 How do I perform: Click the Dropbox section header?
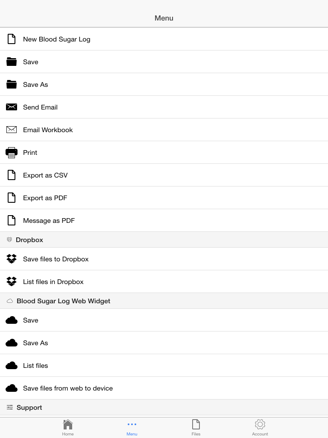coord(164,240)
